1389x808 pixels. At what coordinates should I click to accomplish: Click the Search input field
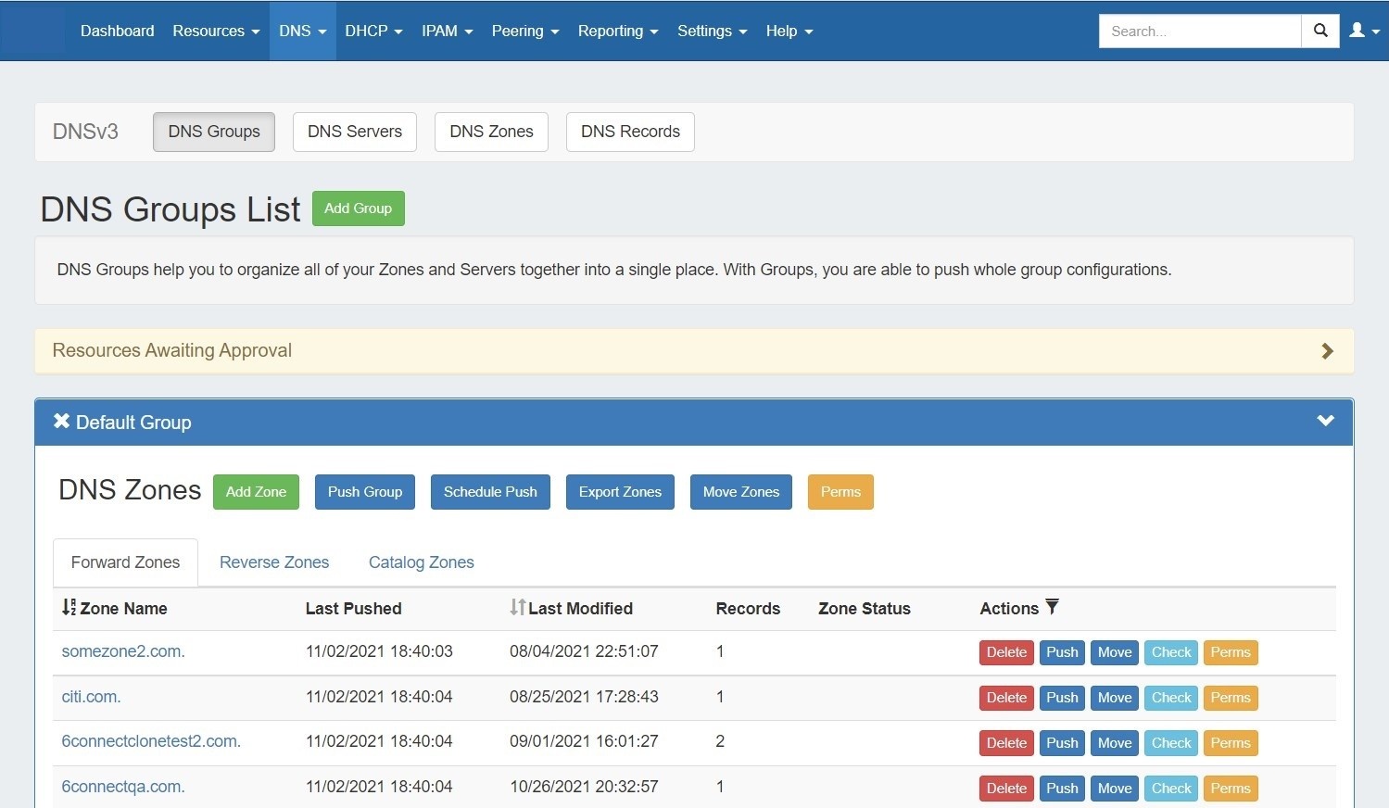click(x=1200, y=31)
